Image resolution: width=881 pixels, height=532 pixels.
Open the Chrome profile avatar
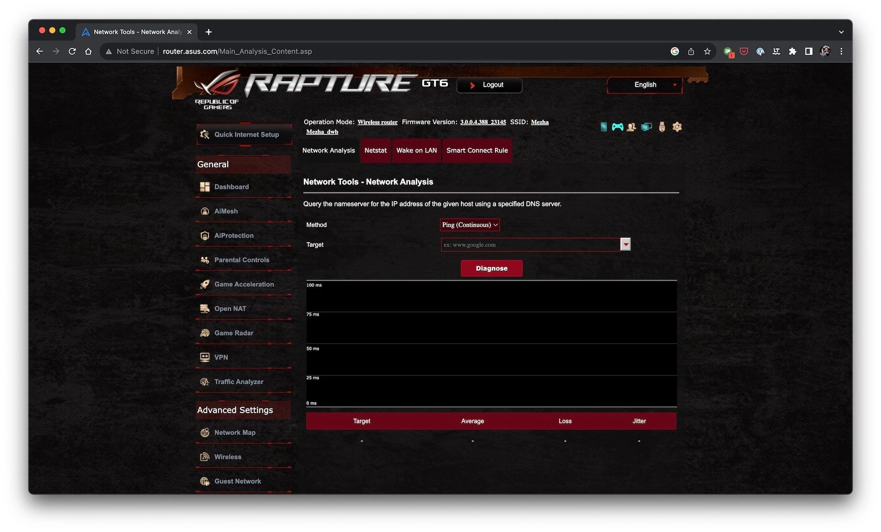tap(825, 51)
